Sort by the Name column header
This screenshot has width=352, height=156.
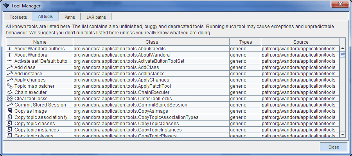[x=40, y=42]
